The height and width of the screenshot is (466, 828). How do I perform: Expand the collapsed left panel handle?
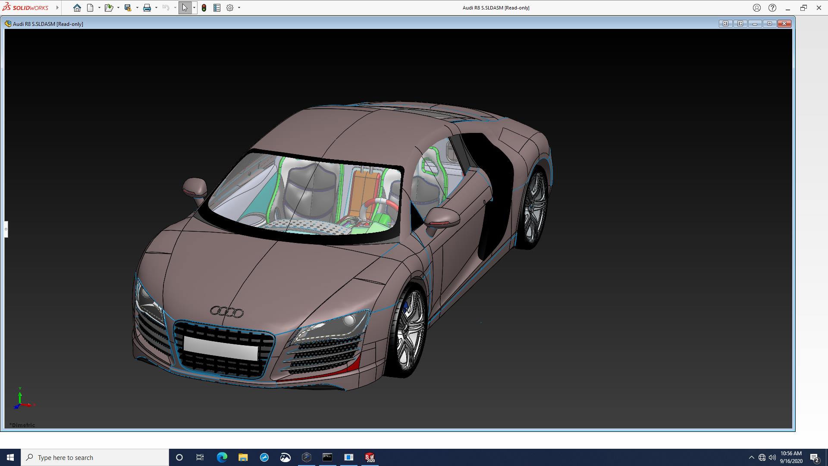(x=6, y=229)
